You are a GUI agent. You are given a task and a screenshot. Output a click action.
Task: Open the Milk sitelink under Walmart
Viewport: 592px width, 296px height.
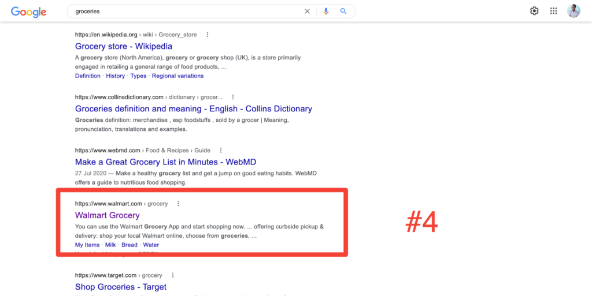coord(110,245)
